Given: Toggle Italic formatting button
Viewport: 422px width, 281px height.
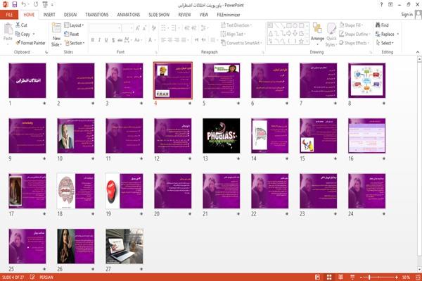Looking at the screenshot, I should coord(99,40).
